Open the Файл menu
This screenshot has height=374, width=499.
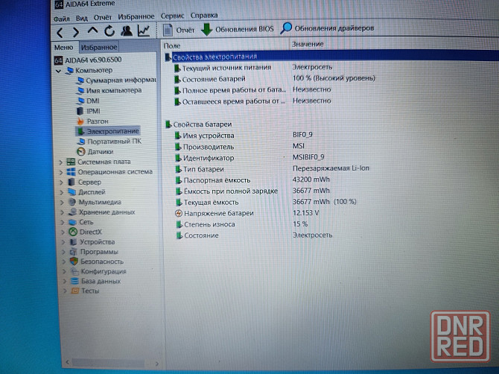62,16
